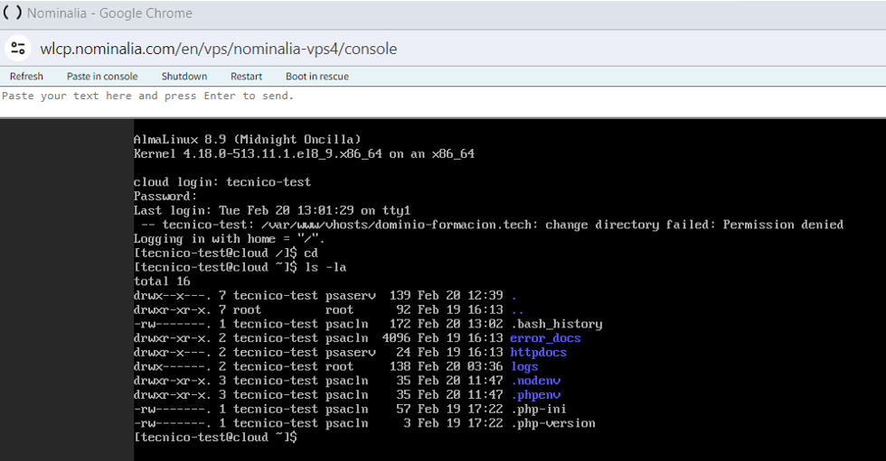The image size is (886, 461).
Task: Click the error_docs directory name in listing
Action: (x=545, y=338)
